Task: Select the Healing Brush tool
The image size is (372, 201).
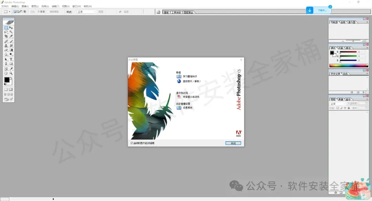Action: (6, 42)
